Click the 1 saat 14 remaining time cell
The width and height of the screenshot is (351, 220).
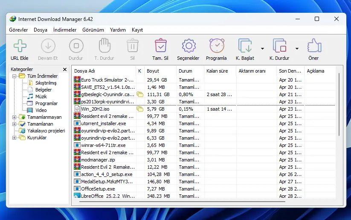click(219, 109)
